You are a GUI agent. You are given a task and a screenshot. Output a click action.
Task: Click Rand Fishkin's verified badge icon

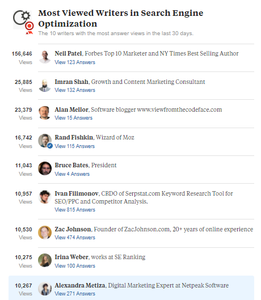coord(50,146)
